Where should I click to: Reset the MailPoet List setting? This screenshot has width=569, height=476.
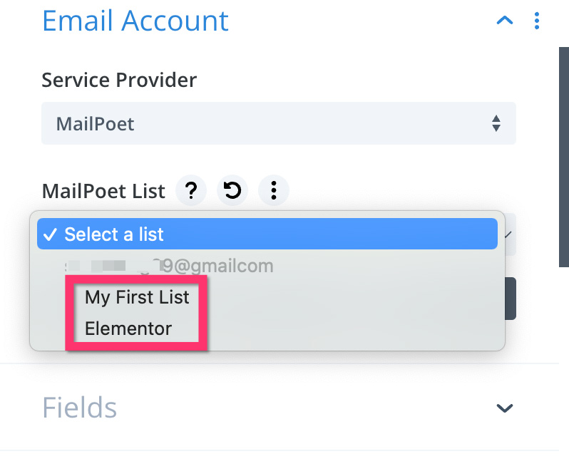pos(232,190)
